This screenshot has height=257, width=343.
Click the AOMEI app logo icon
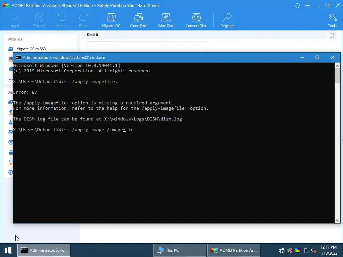[x=6, y=5]
